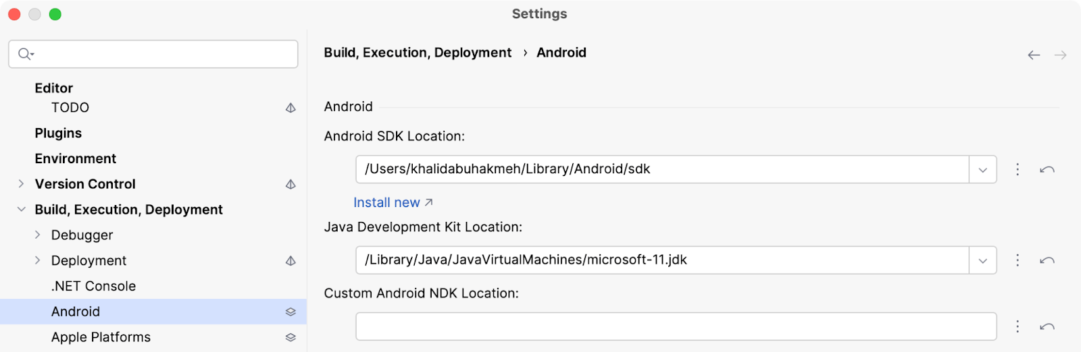Open the .NET Console settings page

pyautogui.click(x=93, y=286)
